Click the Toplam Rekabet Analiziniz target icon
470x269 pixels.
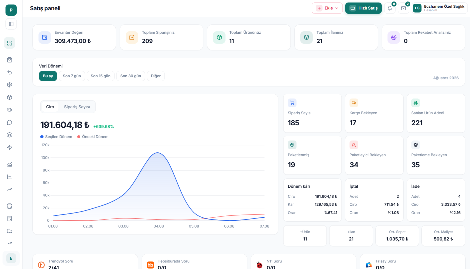tap(394, 37)
